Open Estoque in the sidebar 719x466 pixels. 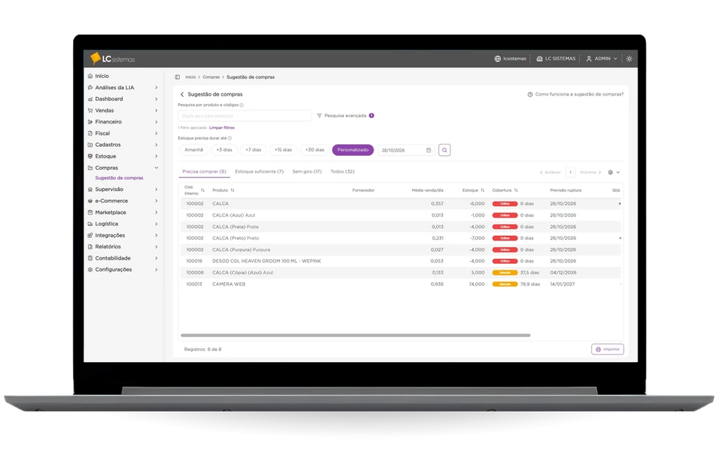(x=123, y=157)
